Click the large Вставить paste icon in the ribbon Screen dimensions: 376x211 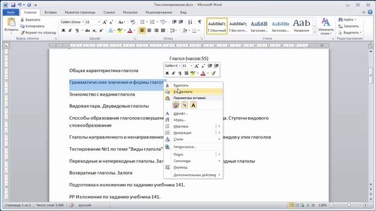point(11,22)
